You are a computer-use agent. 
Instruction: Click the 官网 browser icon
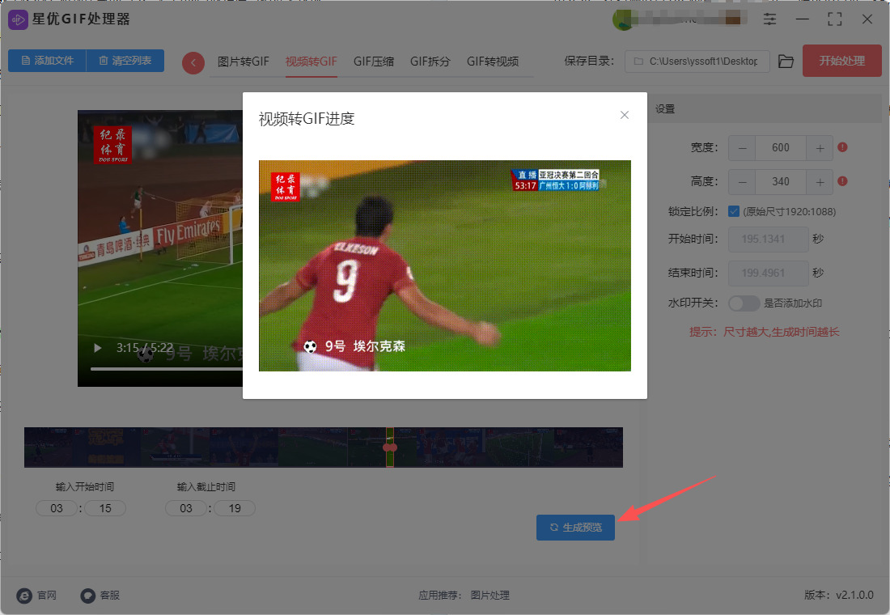(x=24, y=595)
